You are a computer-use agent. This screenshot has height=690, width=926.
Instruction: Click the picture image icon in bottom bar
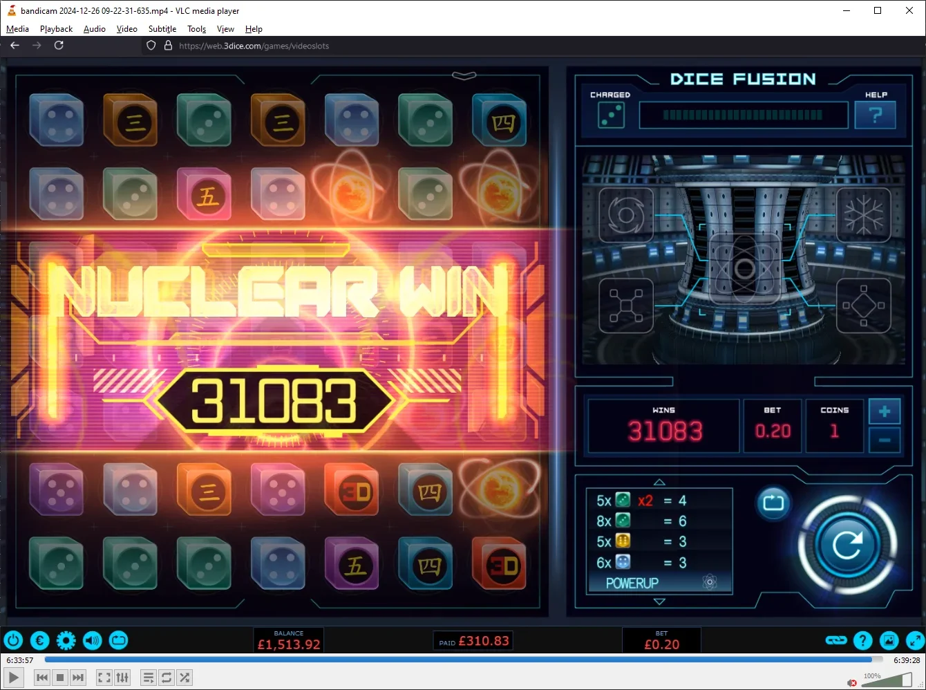889,641
